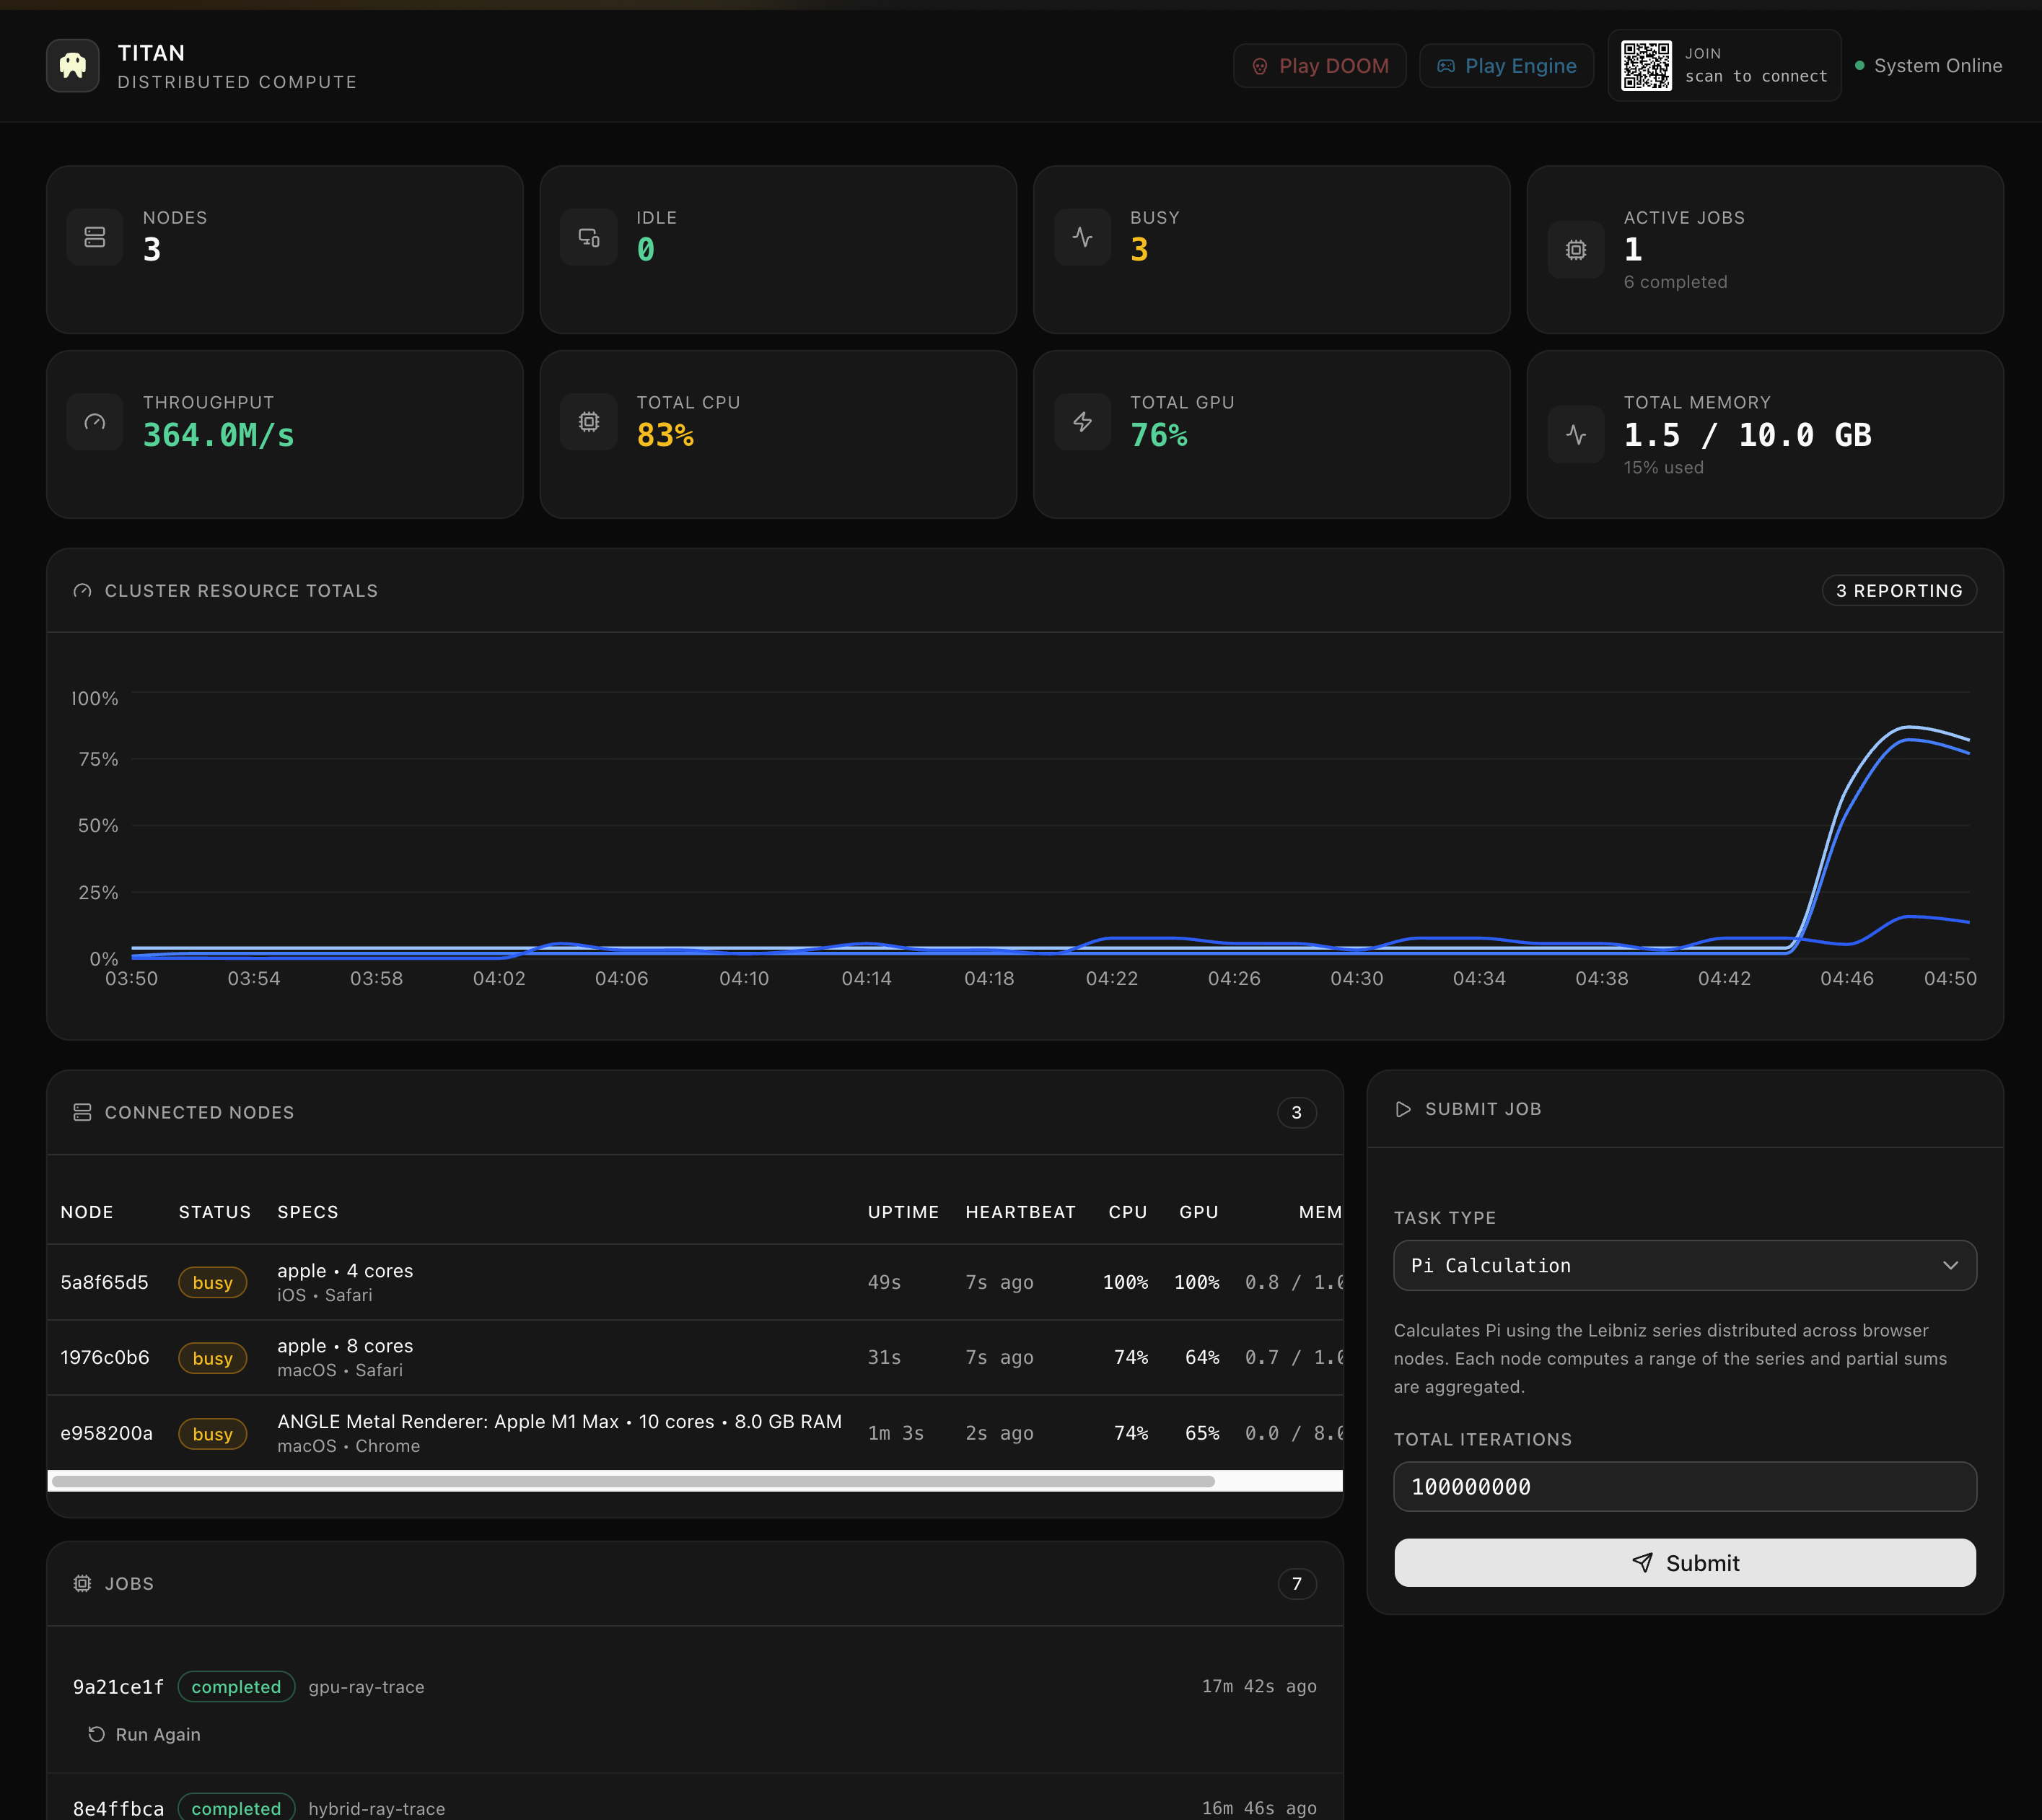This screenshot has width=2042, height=1820.
Task: Click the Busy activity pulse icon
Action: point(1082,237)
